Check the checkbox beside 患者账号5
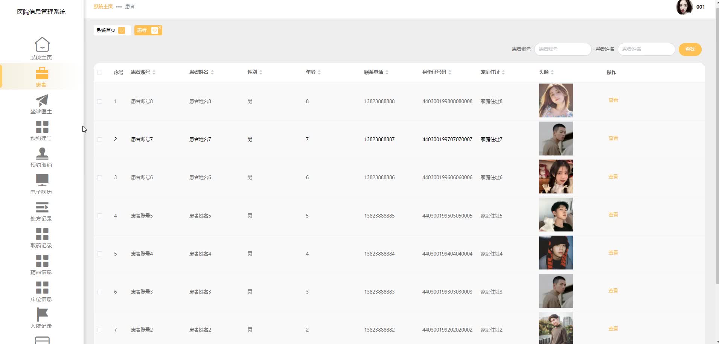 click(x=100, y=216)
